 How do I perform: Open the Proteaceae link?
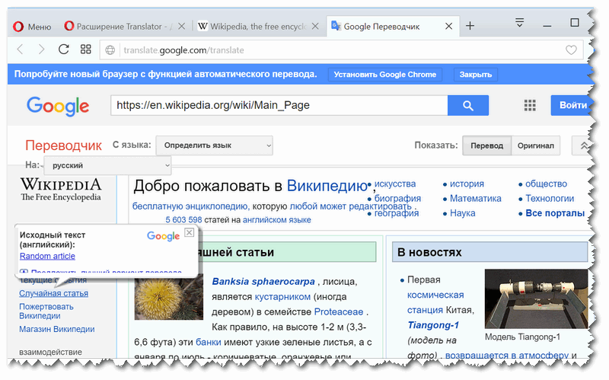click(x=339, y=312)
